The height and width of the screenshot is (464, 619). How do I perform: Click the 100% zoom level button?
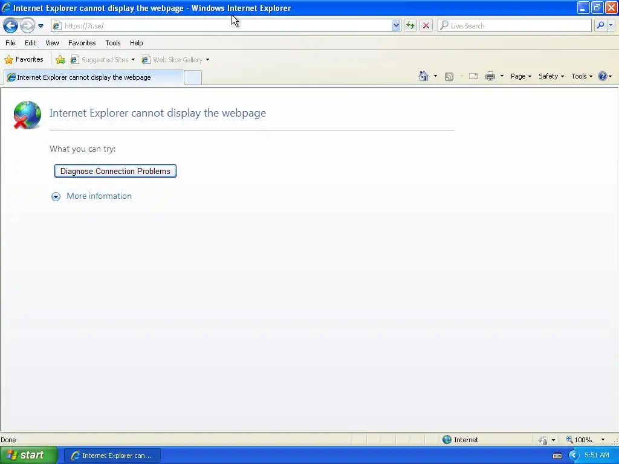tap(578, 440)
